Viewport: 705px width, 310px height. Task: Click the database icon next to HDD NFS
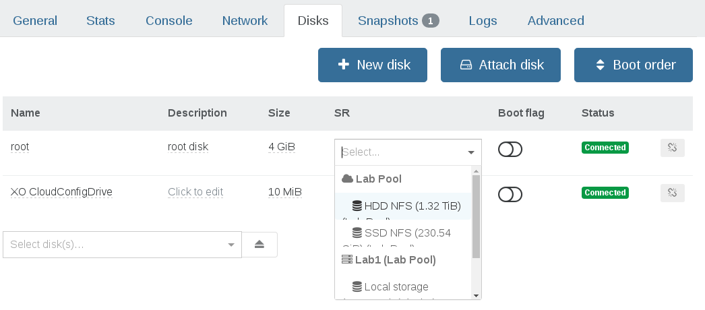(357, 206)
